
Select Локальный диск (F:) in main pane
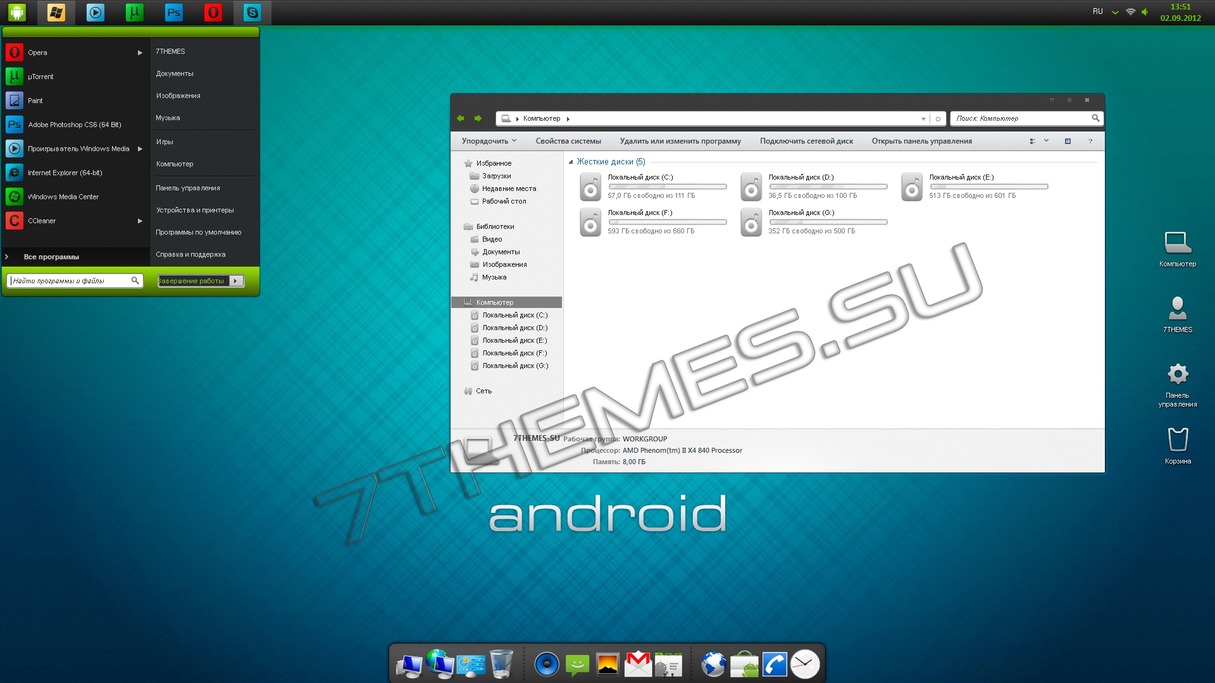click(x=652, y=222)
